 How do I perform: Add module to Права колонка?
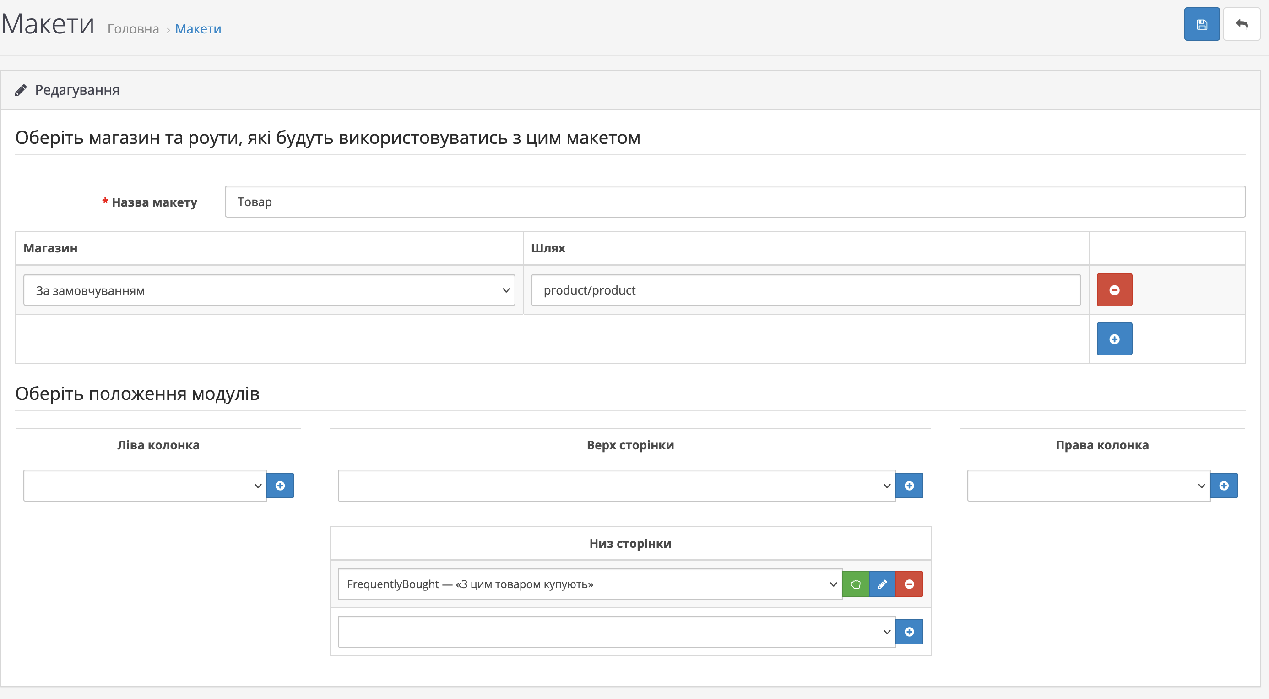tap(1224, 486)
